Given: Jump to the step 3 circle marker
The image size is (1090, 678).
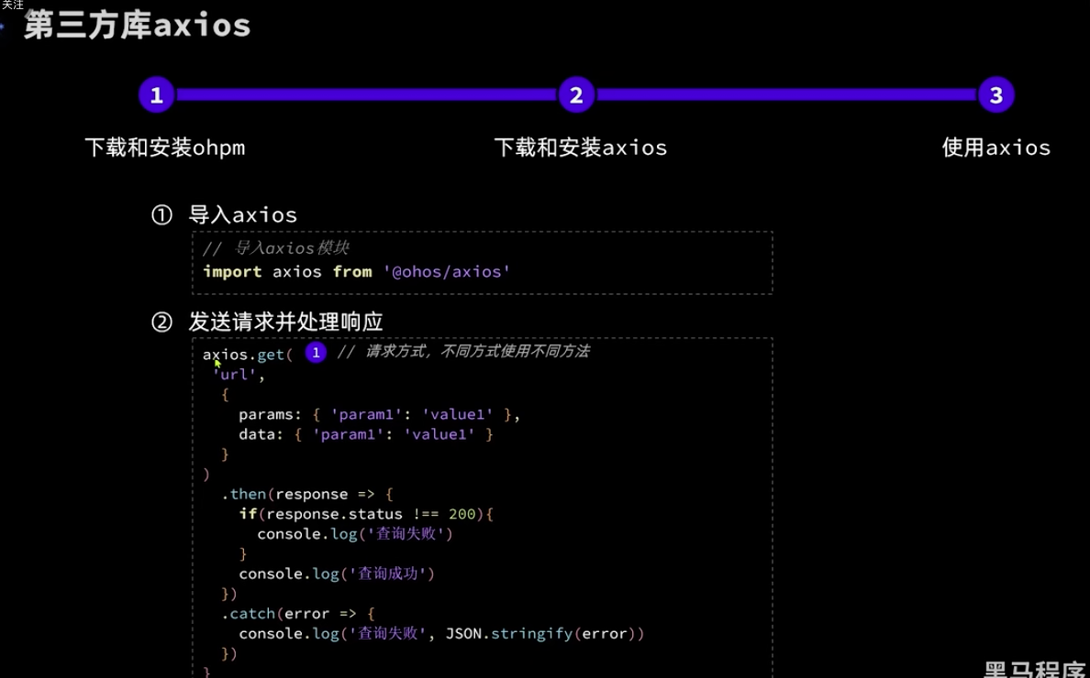Looking at the screenshot, I should tap(995, 95).
